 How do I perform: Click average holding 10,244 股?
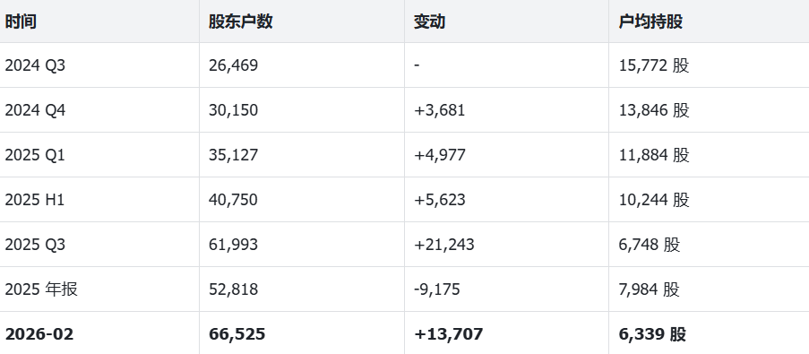tap(654, 200)
